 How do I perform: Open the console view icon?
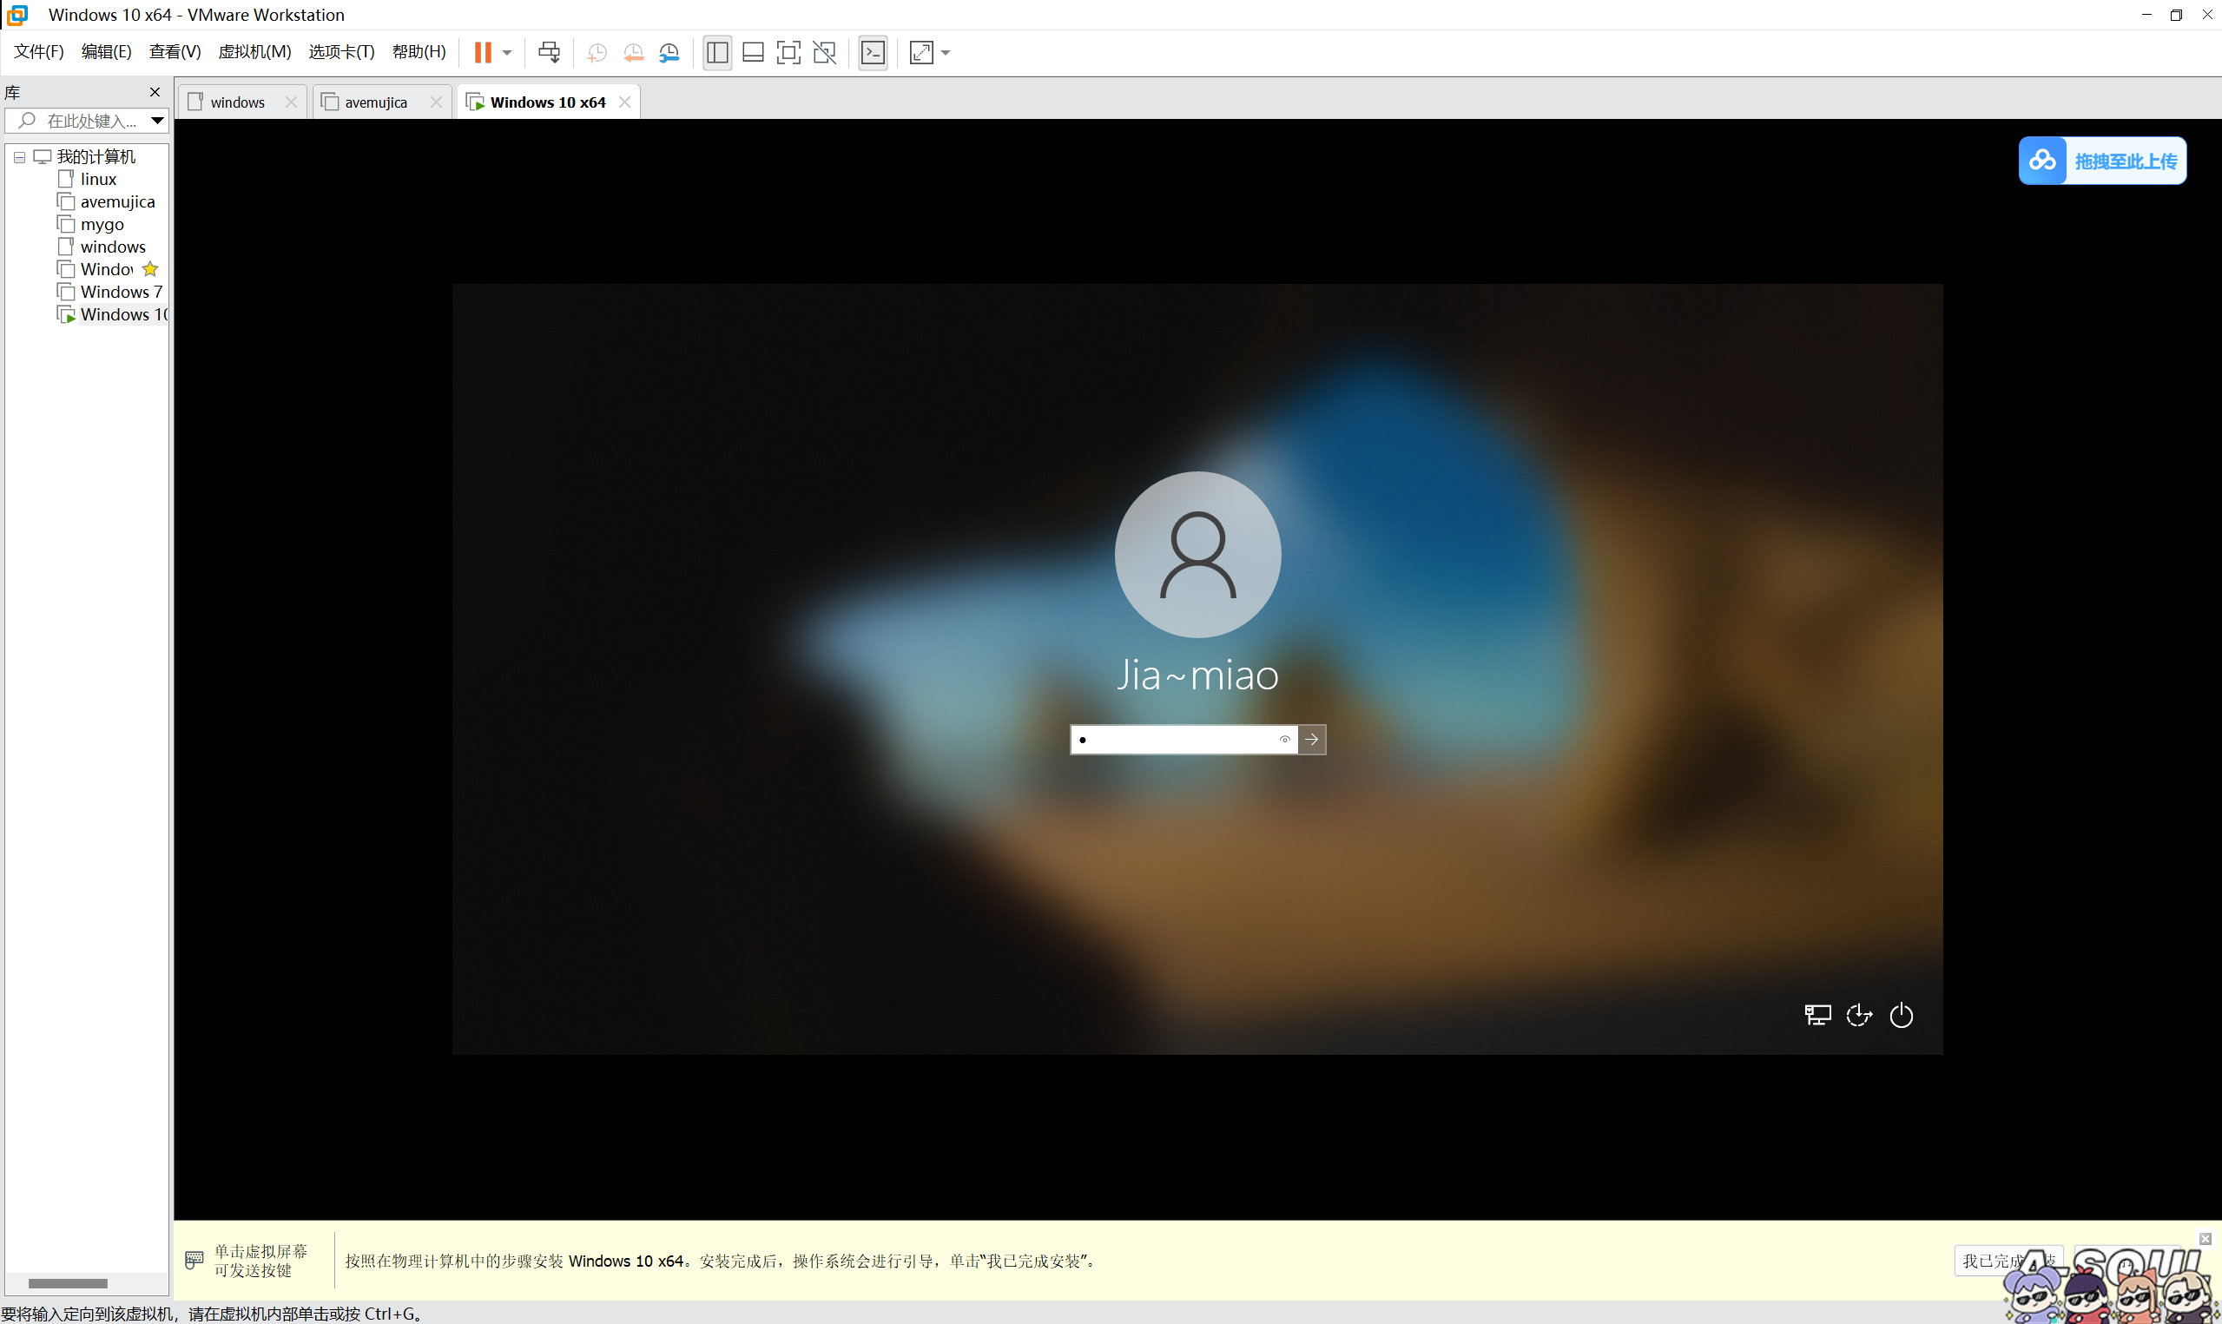pos(873,53)
